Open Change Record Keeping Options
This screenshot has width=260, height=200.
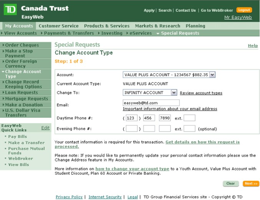(25, 84)
